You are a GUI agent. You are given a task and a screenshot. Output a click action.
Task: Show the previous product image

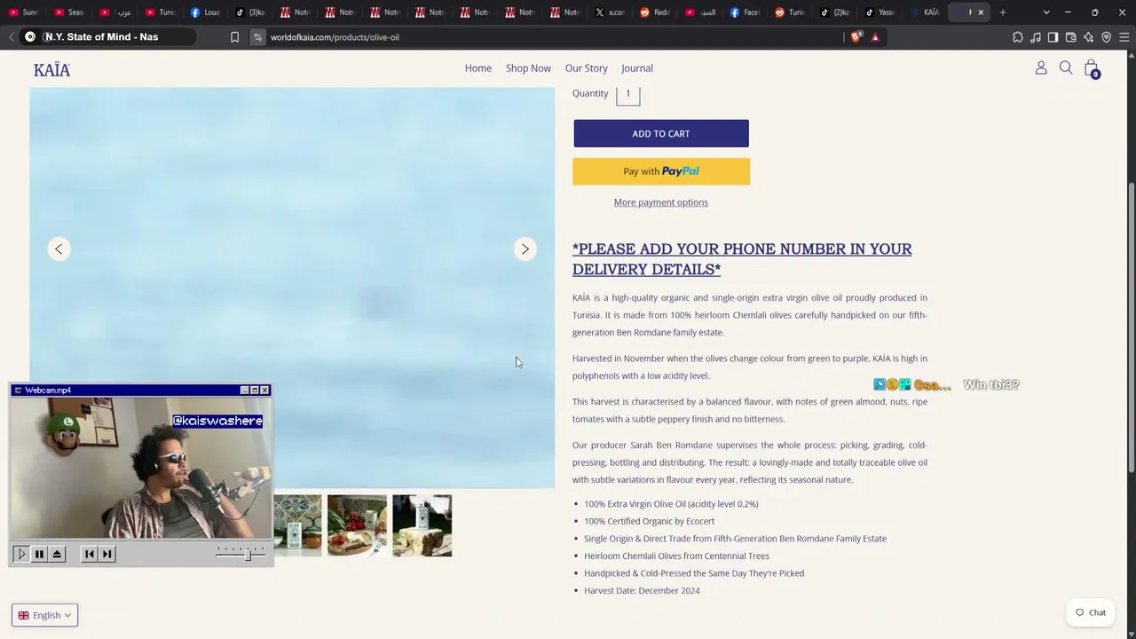pyautogui.click(x=59, y=249)
